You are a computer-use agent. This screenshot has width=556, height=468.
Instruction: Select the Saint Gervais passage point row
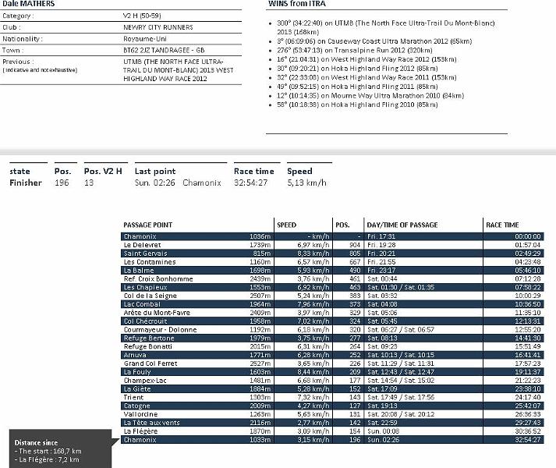click(x=331, y=253)
